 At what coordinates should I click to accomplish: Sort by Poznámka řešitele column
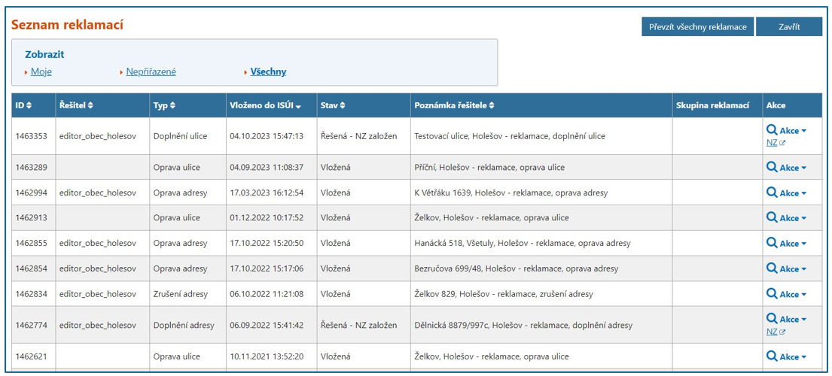point(454,106)
